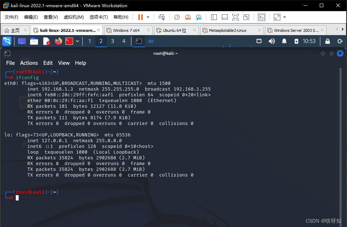Open the Kali log out icon
The image size is (347, 227).
(340, 41)
